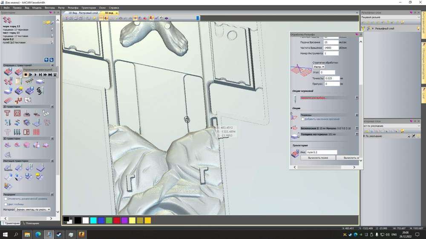Select the cyan color swatch
The image size is (426, 239).
(93, 220)
